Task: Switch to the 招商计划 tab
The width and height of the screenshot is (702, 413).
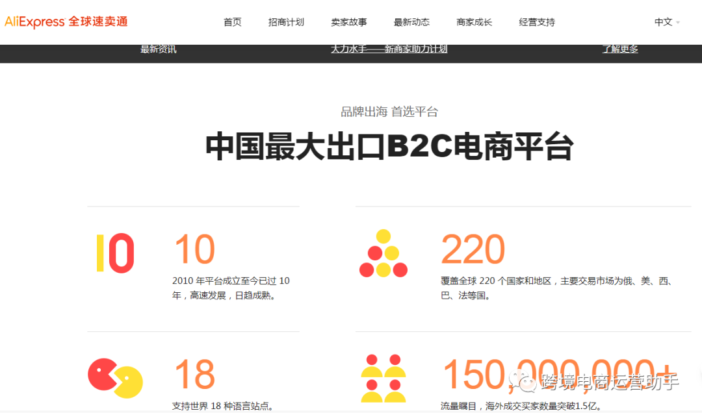Action: click(286, 21)
